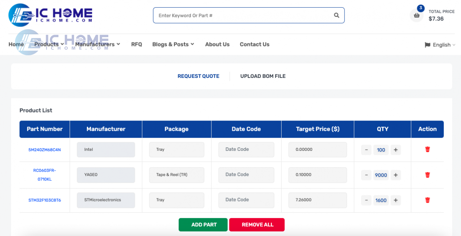The image size is (461, 236).
Task: Click the YAGEO manufacturer field
Action: click(106, 175)
